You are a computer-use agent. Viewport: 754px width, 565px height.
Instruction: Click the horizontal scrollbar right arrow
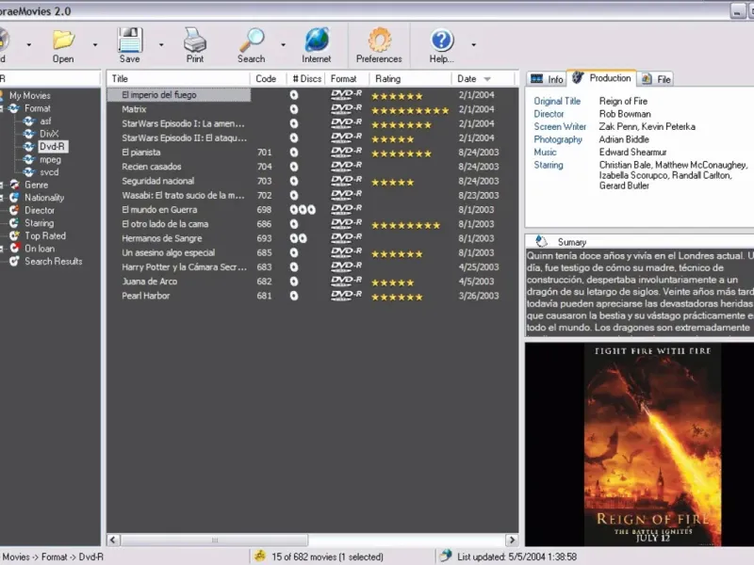tap(512, 540)
